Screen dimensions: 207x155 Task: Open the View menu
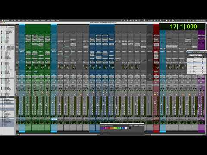pos(19,20)
